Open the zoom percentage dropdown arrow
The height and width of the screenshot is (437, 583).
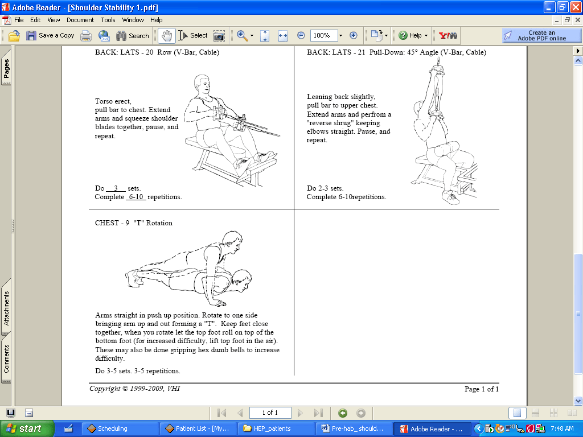[340, 35]
